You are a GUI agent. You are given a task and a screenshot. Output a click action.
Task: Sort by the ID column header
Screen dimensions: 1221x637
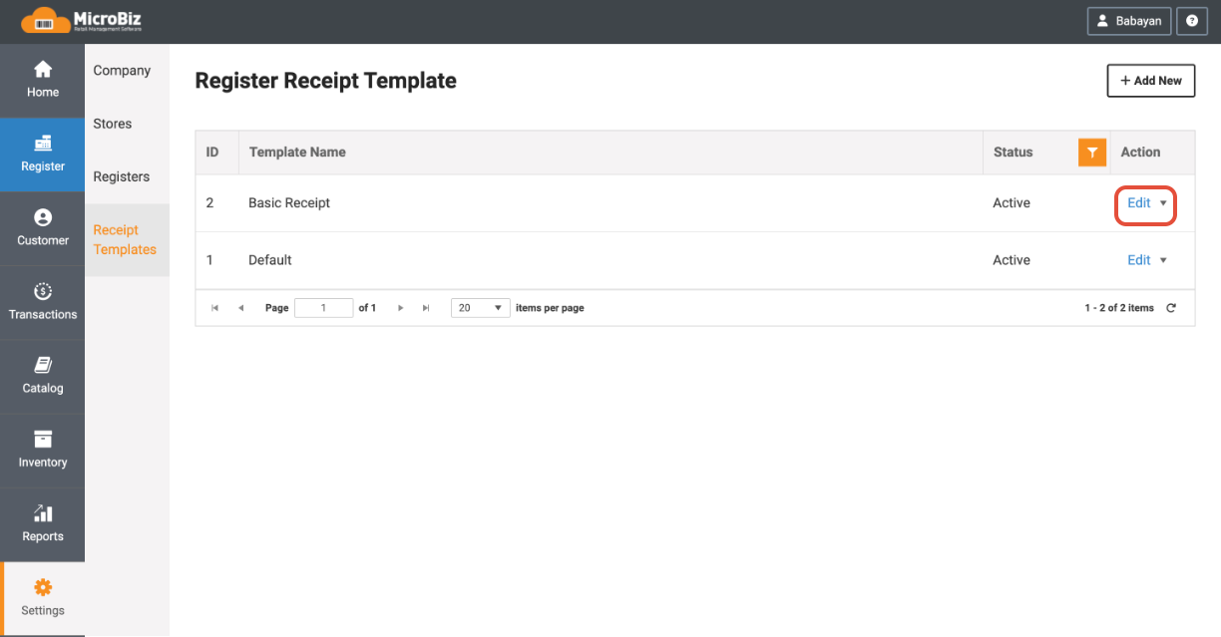click(212, 153)
